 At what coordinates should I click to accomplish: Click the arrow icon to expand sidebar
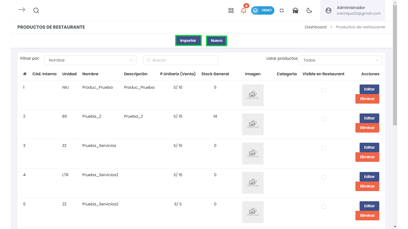point(22,10)
